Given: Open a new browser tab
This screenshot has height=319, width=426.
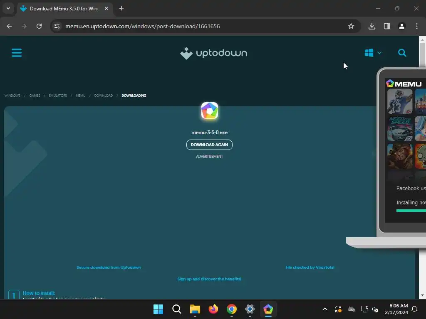Looking at the screenshot, I should tap(121, 8).
